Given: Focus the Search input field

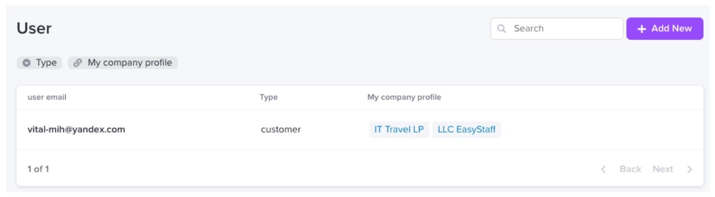Looking at the screenshot, I should (557, 29).
